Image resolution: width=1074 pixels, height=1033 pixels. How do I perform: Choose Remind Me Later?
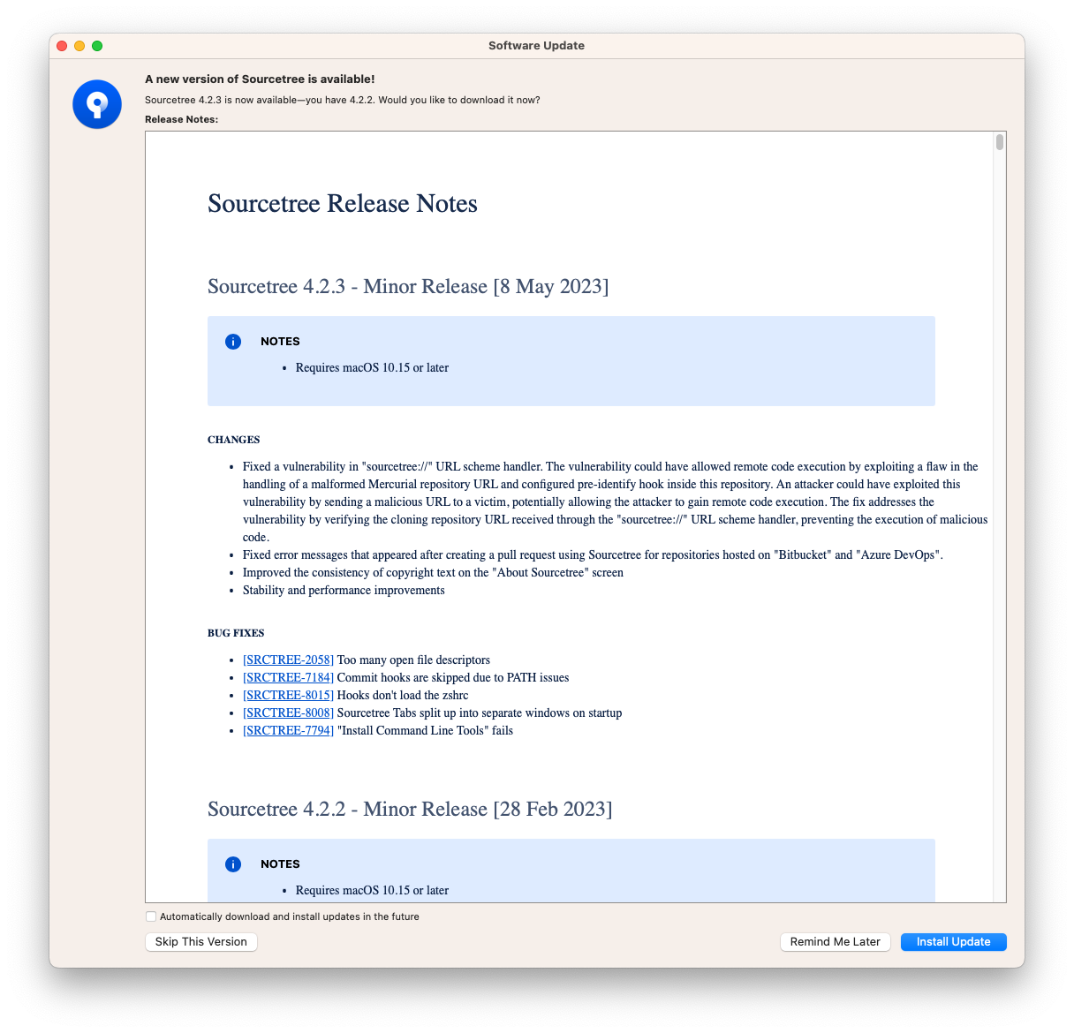click(x=836, y=942)
